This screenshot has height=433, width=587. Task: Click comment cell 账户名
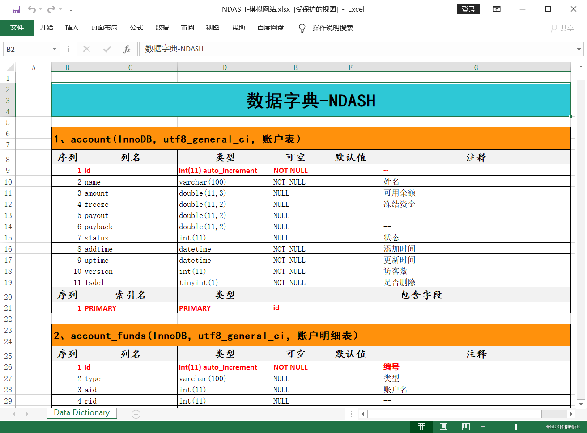coord(476,390)
